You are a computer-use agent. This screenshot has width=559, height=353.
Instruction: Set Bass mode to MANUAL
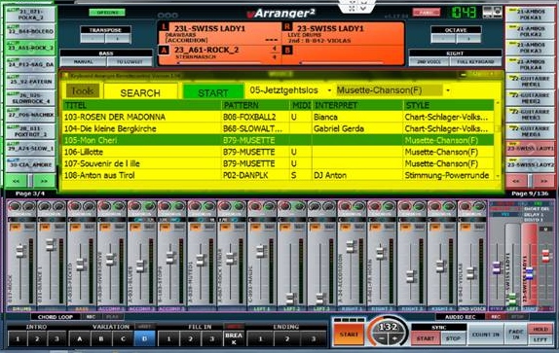pyautogui.click(x=83, y=62)
